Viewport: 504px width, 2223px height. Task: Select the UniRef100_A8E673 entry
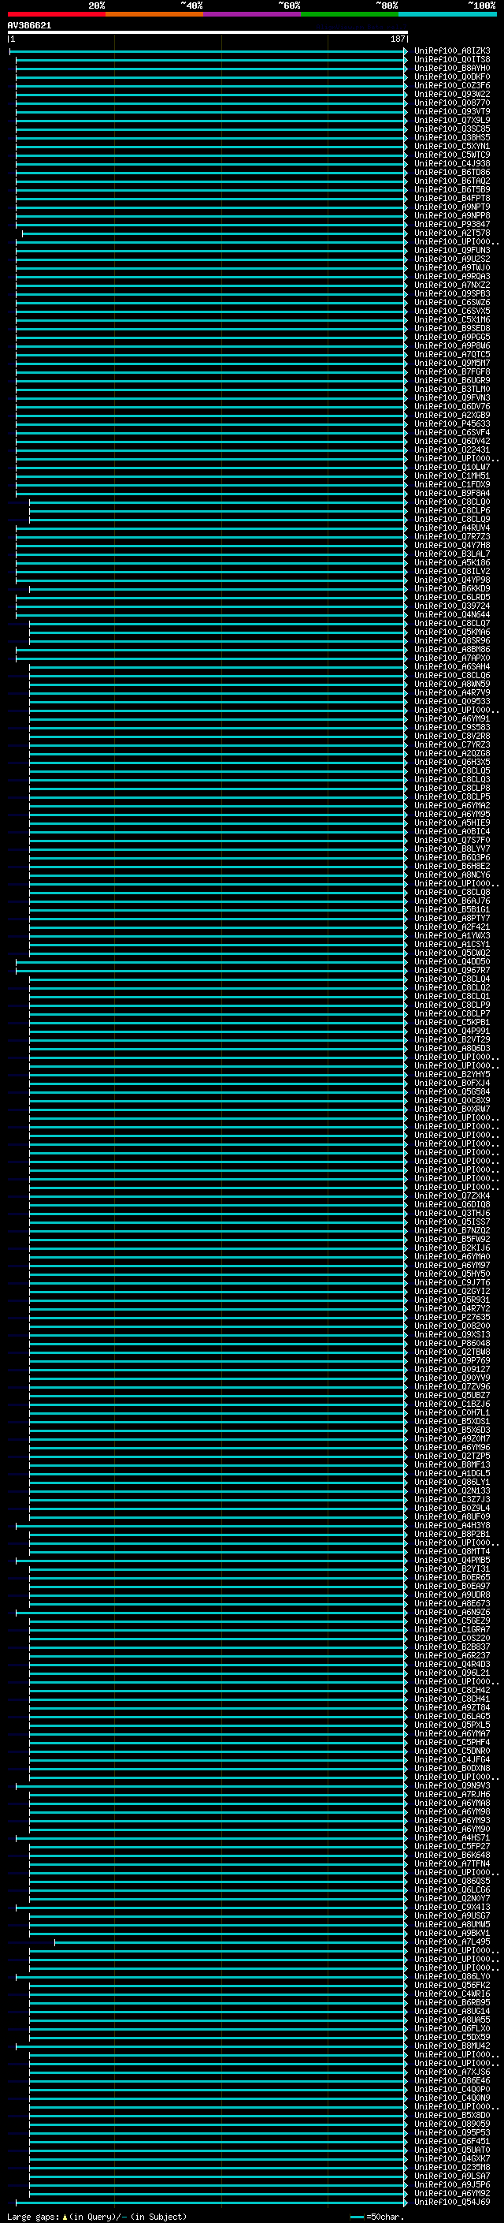(452, 1604)
